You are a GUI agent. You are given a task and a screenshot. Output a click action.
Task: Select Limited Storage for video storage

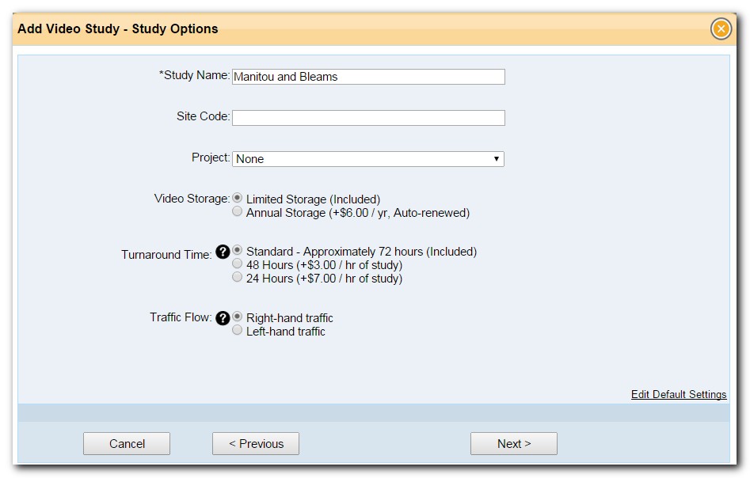coord(236,198)
